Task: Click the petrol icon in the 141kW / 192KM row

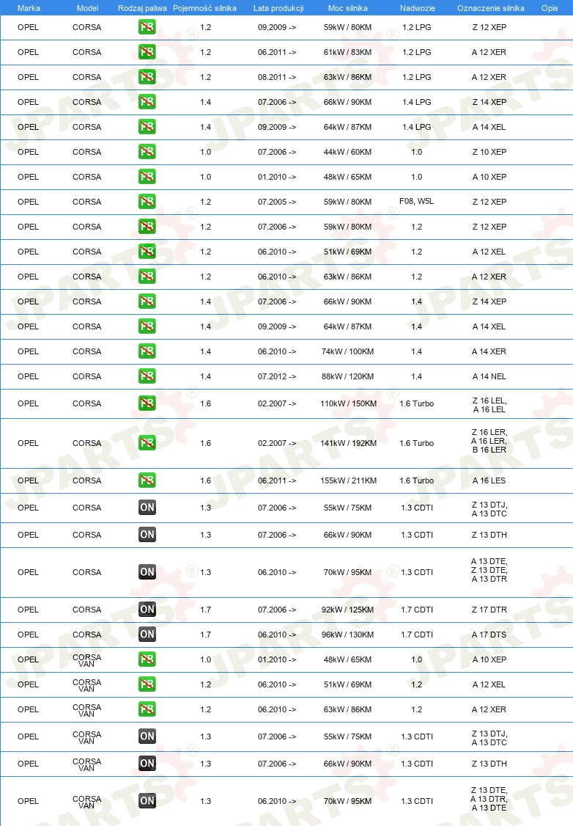Action: tap(147, 443)
